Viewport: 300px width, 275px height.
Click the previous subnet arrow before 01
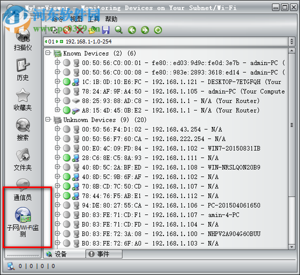(46, 41)
